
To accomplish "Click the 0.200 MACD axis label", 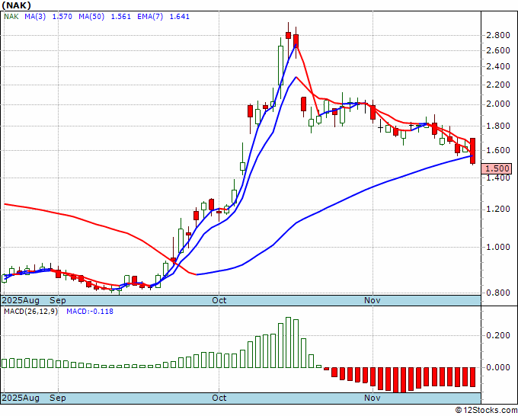I will pos(498,336).
